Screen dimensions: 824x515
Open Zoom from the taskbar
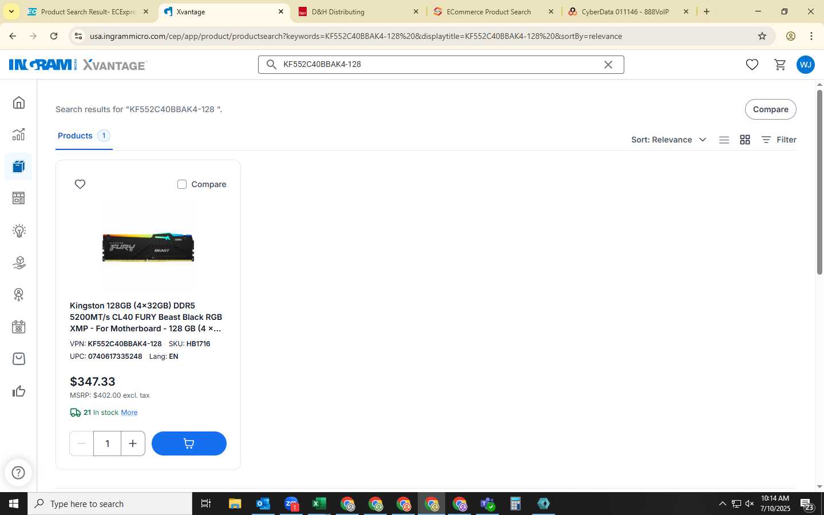[x=291, y=504]
